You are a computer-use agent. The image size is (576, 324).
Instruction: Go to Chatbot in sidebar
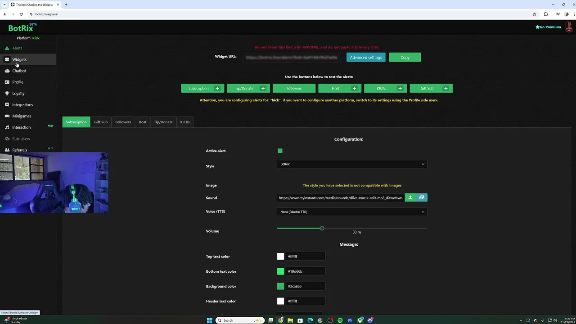coord(19,71)
